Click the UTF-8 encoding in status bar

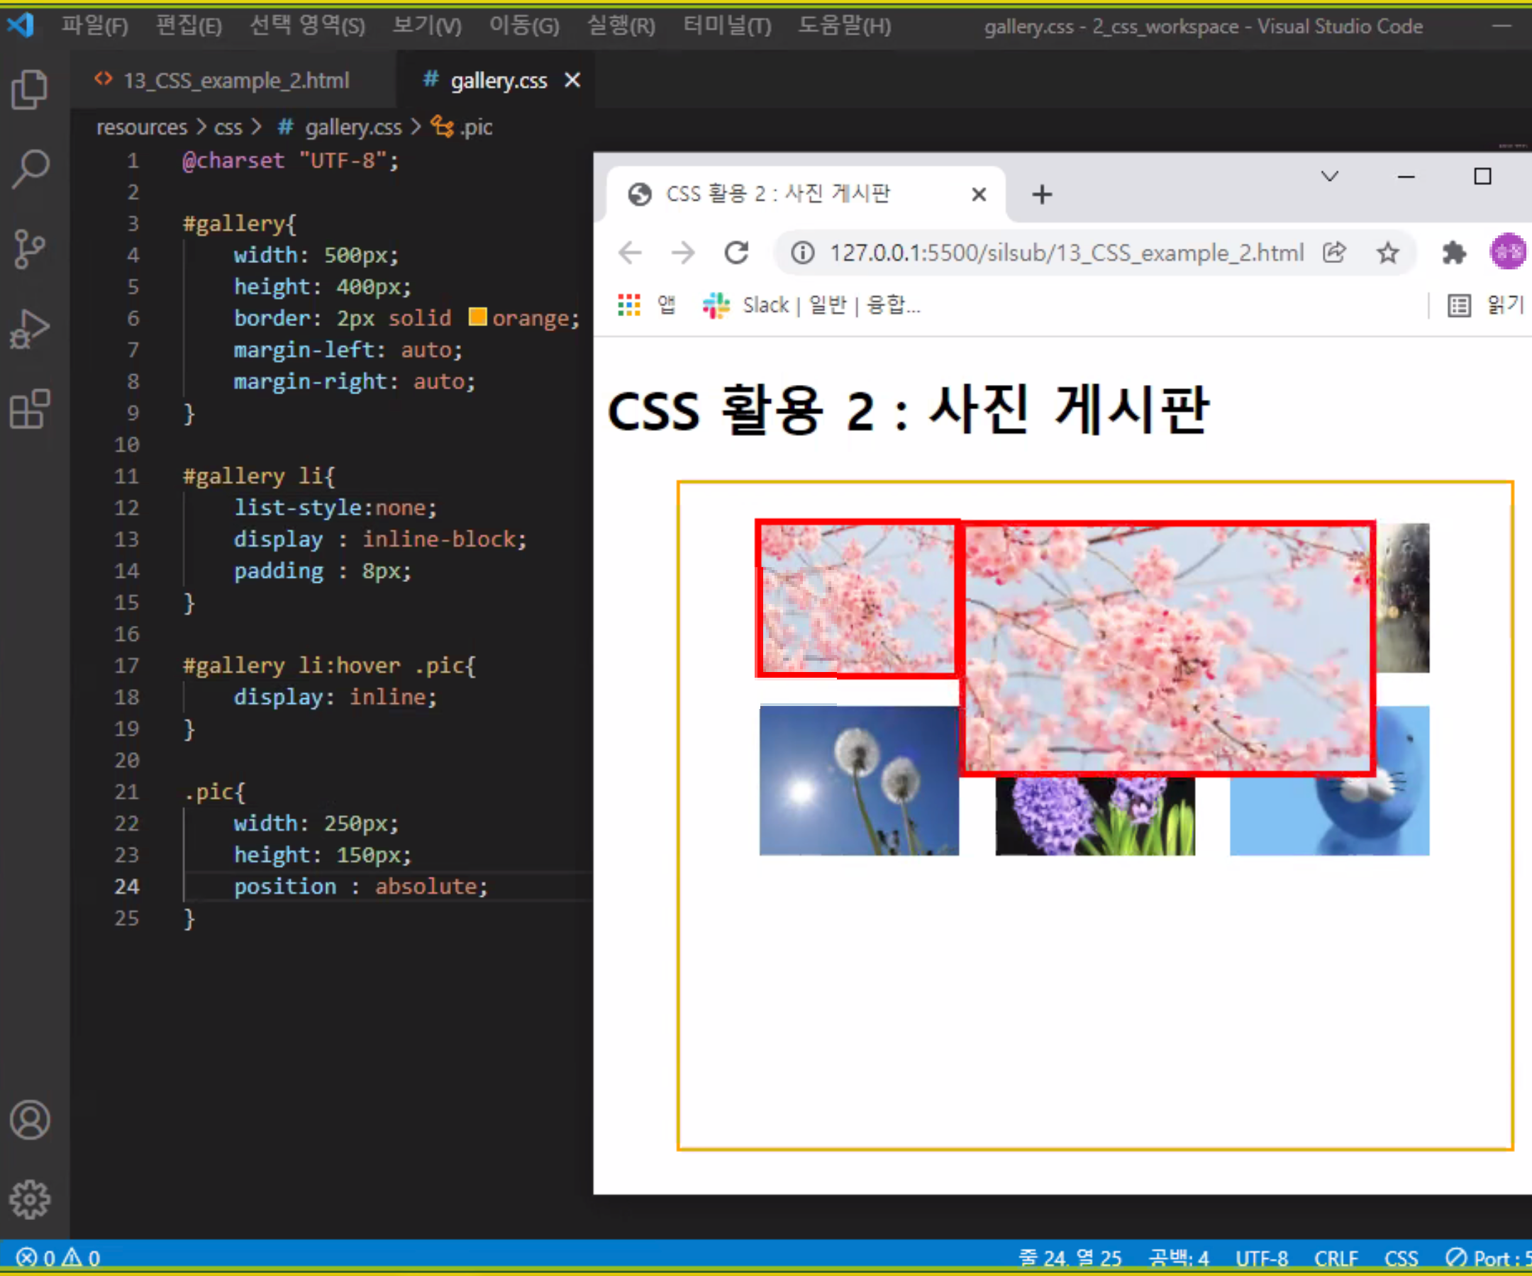tap(1261, 1258)
